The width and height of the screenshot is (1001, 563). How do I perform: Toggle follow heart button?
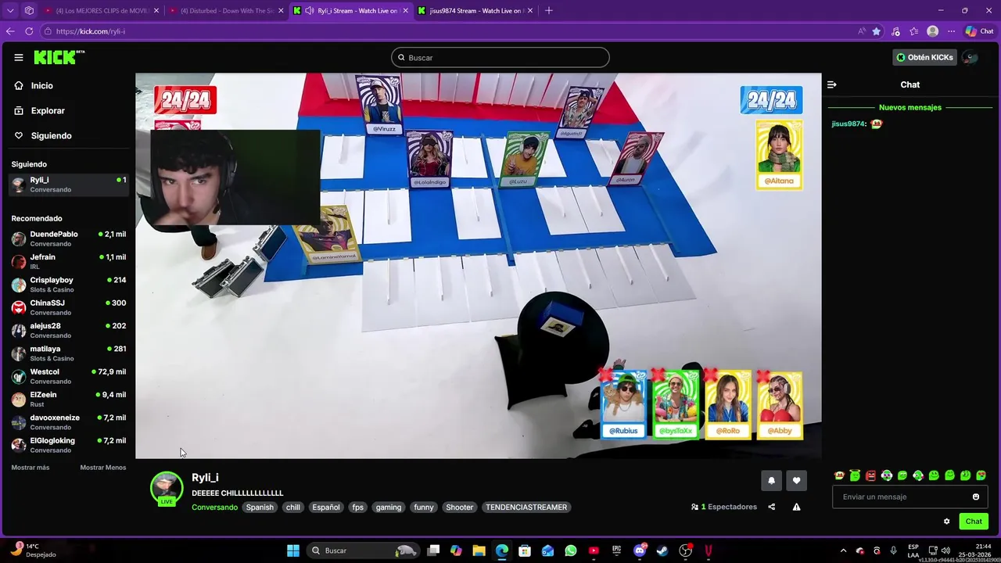796,481
